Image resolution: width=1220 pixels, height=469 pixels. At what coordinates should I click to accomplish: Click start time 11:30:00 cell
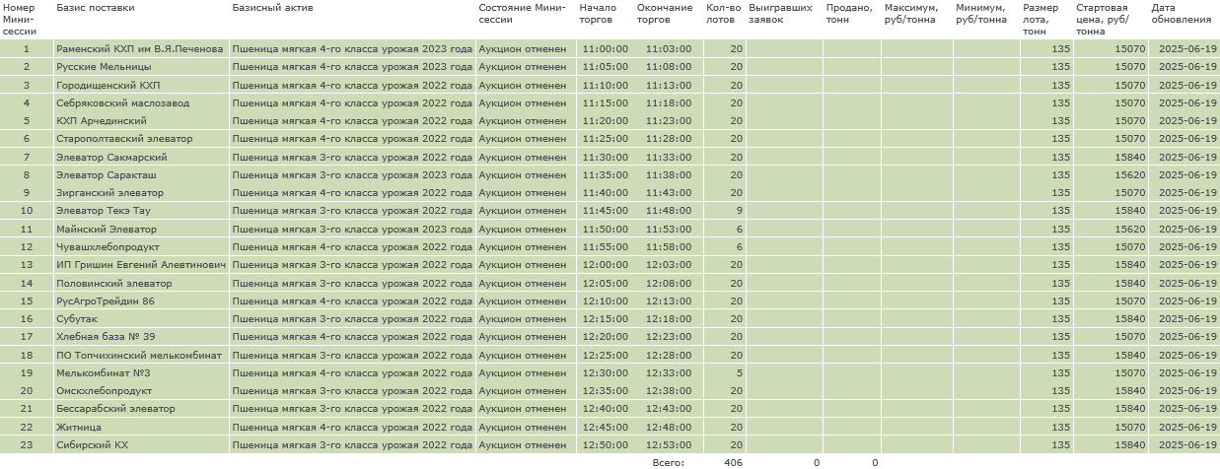pyautogui.click(x=606, y=157)
